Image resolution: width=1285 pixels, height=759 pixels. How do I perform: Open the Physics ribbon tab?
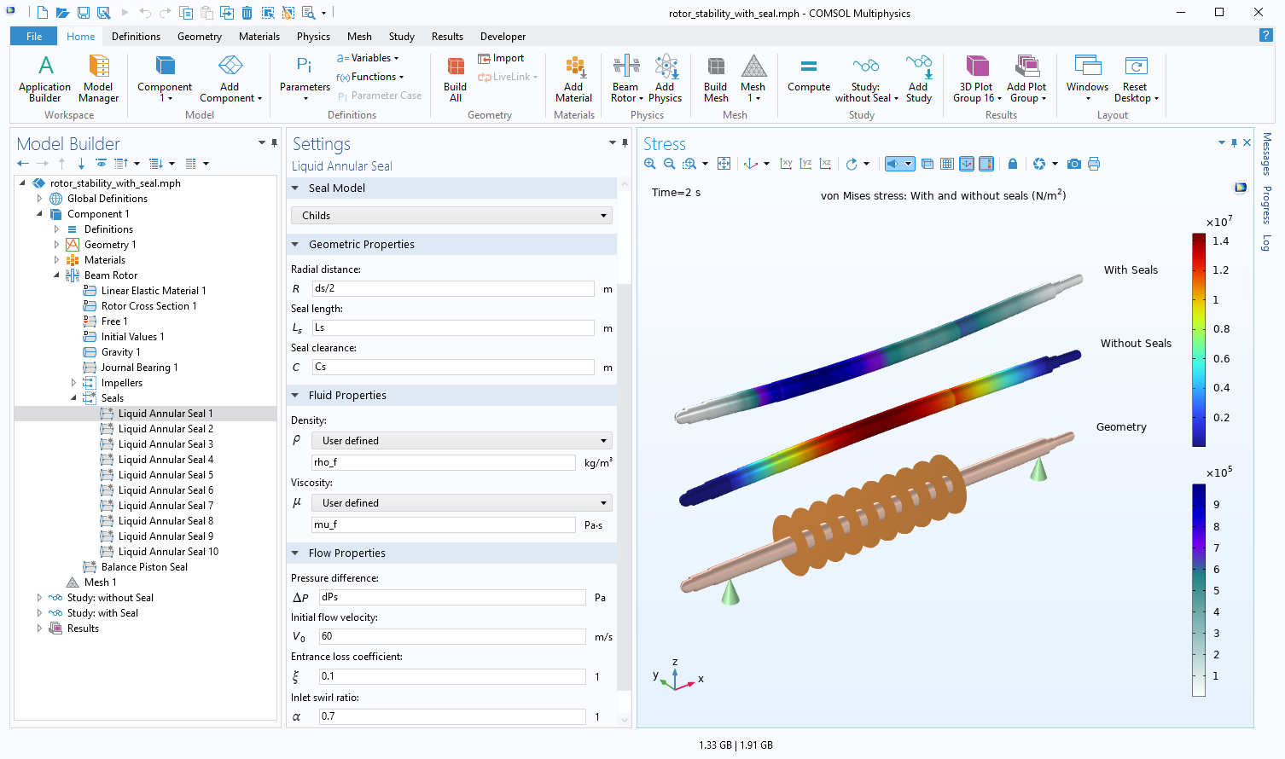[313, 37]
